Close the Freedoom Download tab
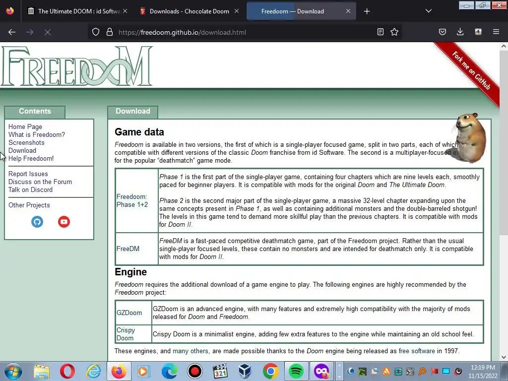This screenshot has height=381, width=508. coord(348,11)
